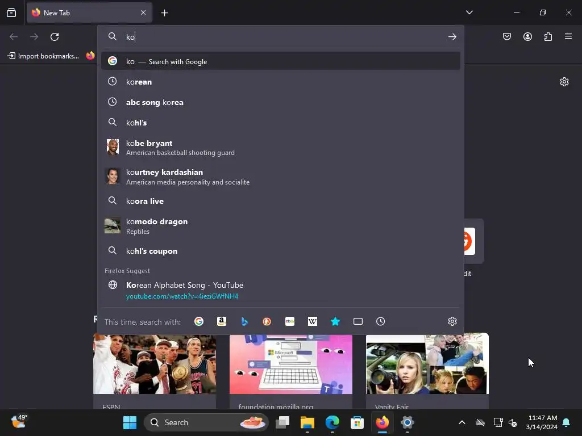Select the 'kourtney kardashian' suggestion

[281, 177]
